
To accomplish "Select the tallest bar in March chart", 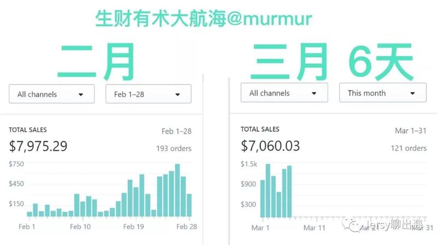I will [268, 190].
